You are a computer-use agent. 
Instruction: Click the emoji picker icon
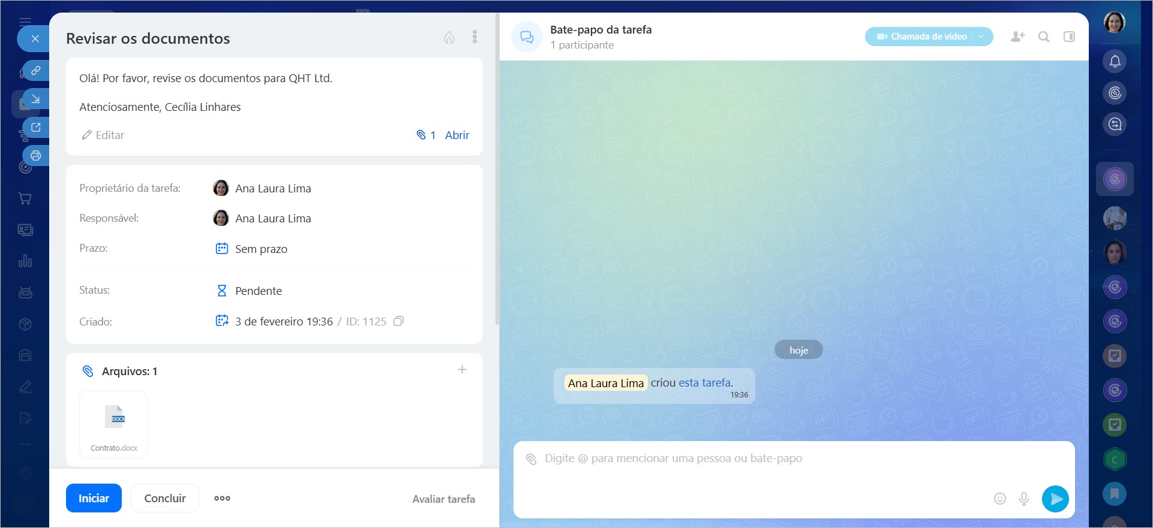coord(999,499)
